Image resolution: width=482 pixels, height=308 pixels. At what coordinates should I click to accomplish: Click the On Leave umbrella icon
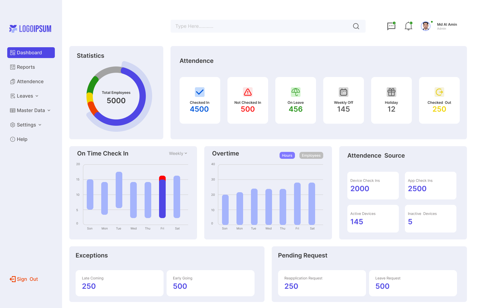coord(296,92)
